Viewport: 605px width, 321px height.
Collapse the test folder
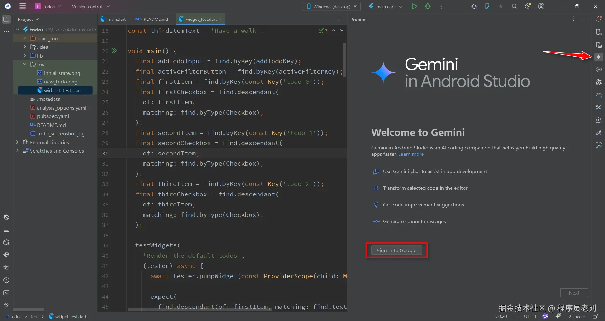pos(25,64)
